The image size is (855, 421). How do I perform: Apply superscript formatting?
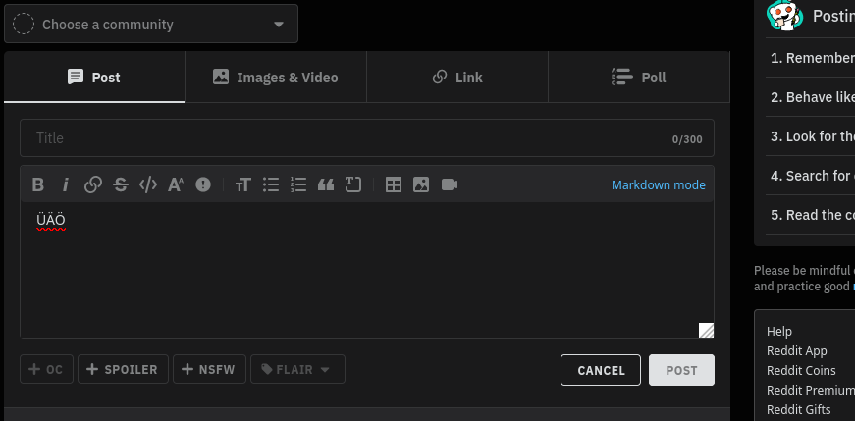pyautogui.click(x=176, y=184)
